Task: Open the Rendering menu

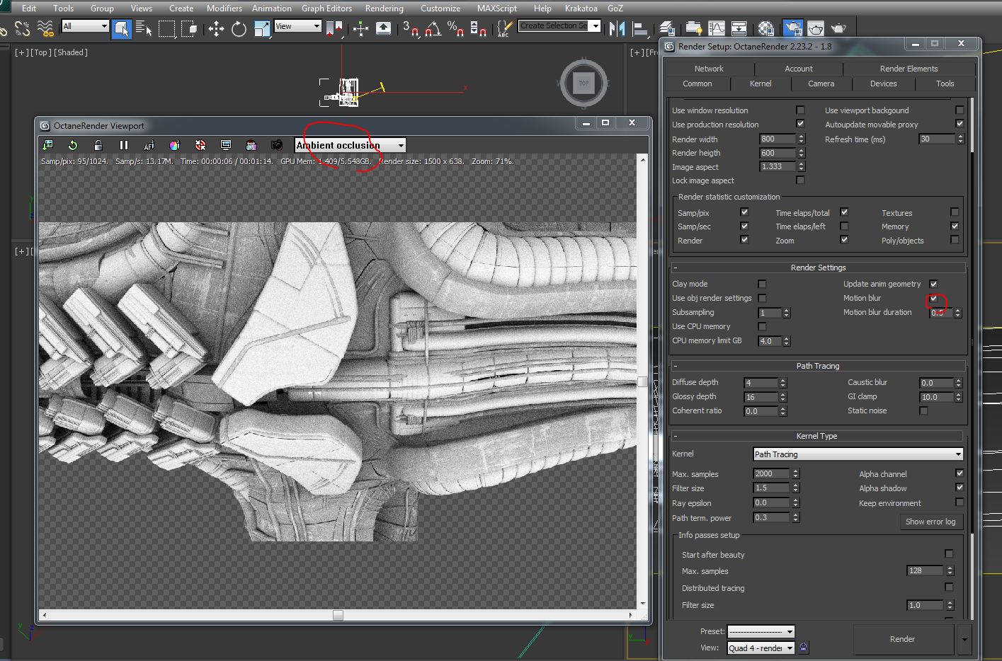Action: (384, 8)
